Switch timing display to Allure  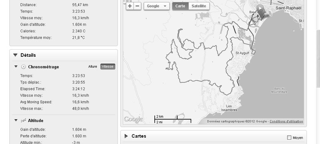[93, 66]
